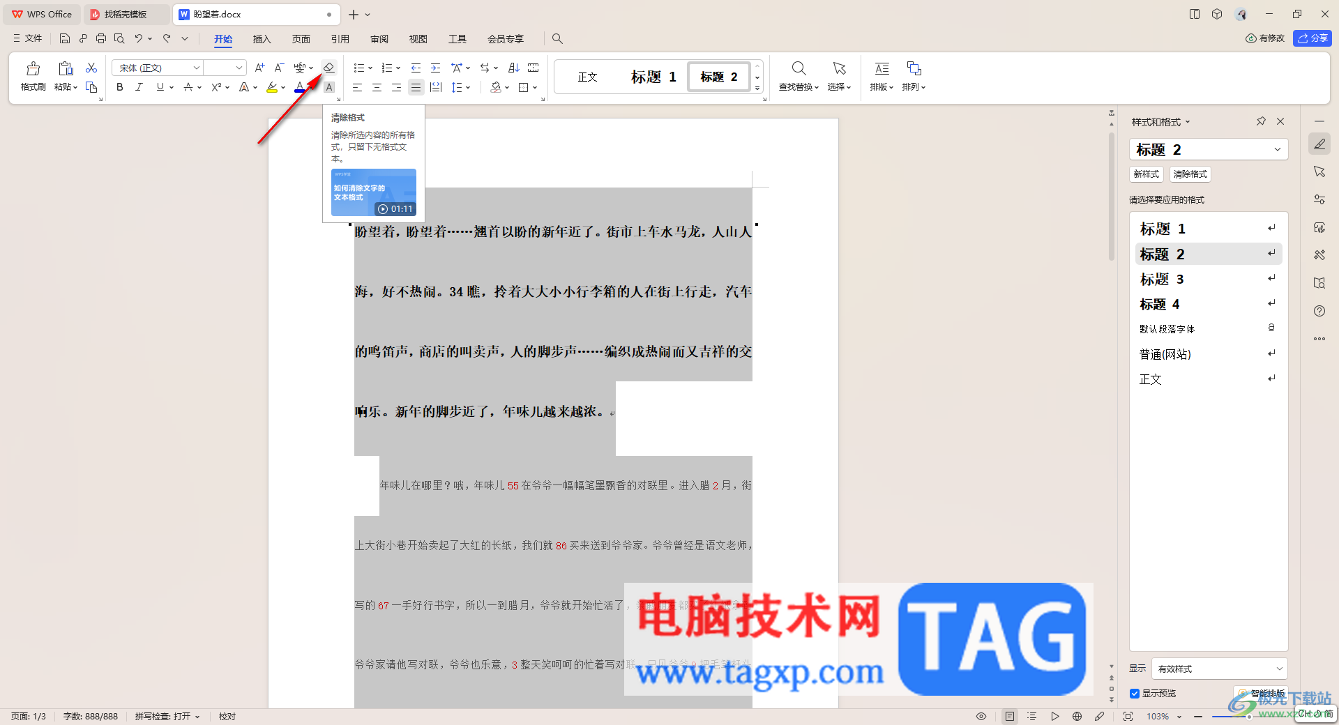
Task: Click the font color red A button
Action: pos(299,87)
